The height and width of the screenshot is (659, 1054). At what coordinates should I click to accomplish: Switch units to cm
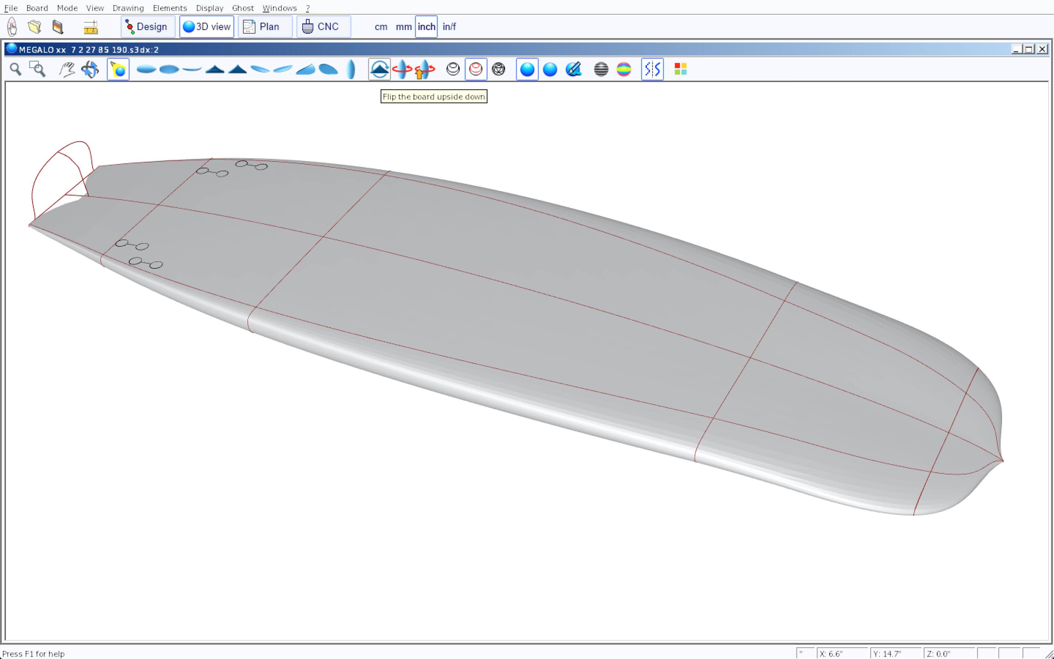[x=381, y=27]
